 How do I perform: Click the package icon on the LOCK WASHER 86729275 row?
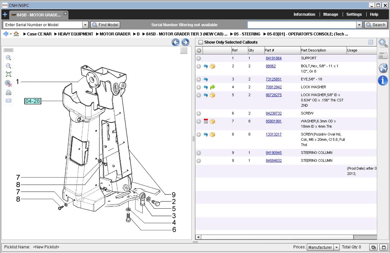click(x=212, y=95)
